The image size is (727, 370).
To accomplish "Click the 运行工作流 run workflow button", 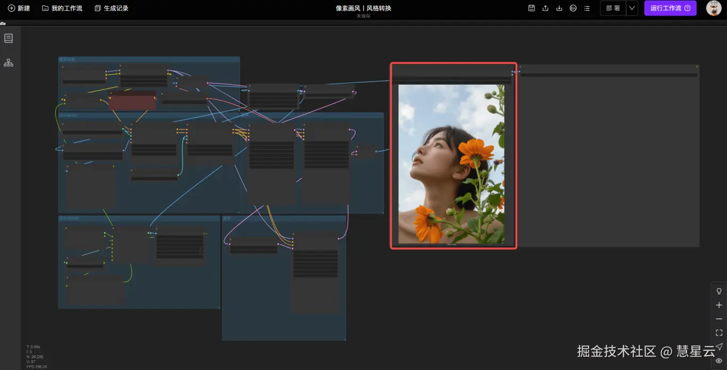I will coord(670,9).
